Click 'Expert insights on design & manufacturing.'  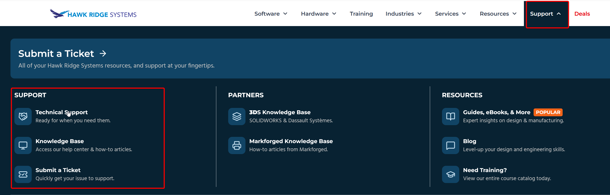[513, 120]
